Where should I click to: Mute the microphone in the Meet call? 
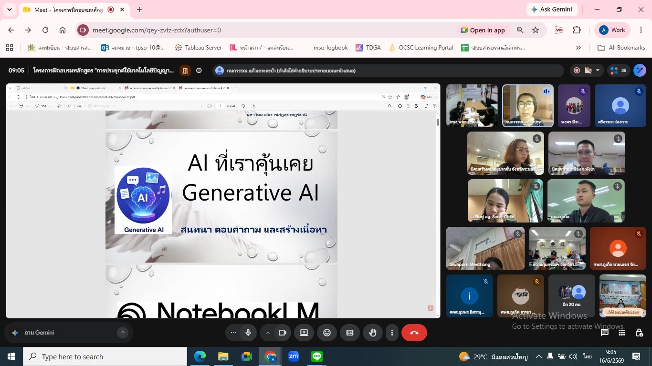(x=248, y=333)
